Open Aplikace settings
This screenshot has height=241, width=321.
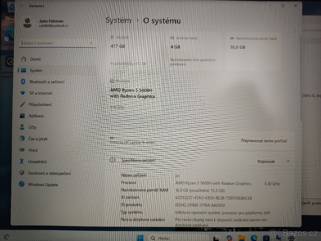click(36, 116)
